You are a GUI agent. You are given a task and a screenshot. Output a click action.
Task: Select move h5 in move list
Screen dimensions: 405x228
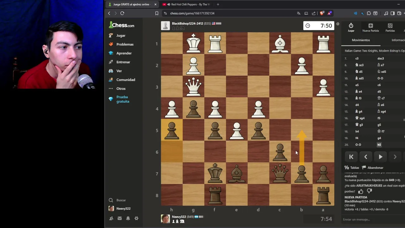(x=379, y=145)
